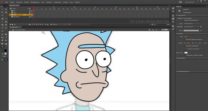Open the workspace switcher dropdown
The width and height of the screenshot is (208, 111).
click(x=190, y=2)
